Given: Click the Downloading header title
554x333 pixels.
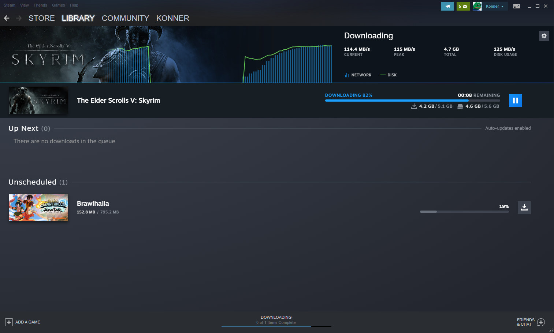Looking at the screenshot, I should (368, 35).
